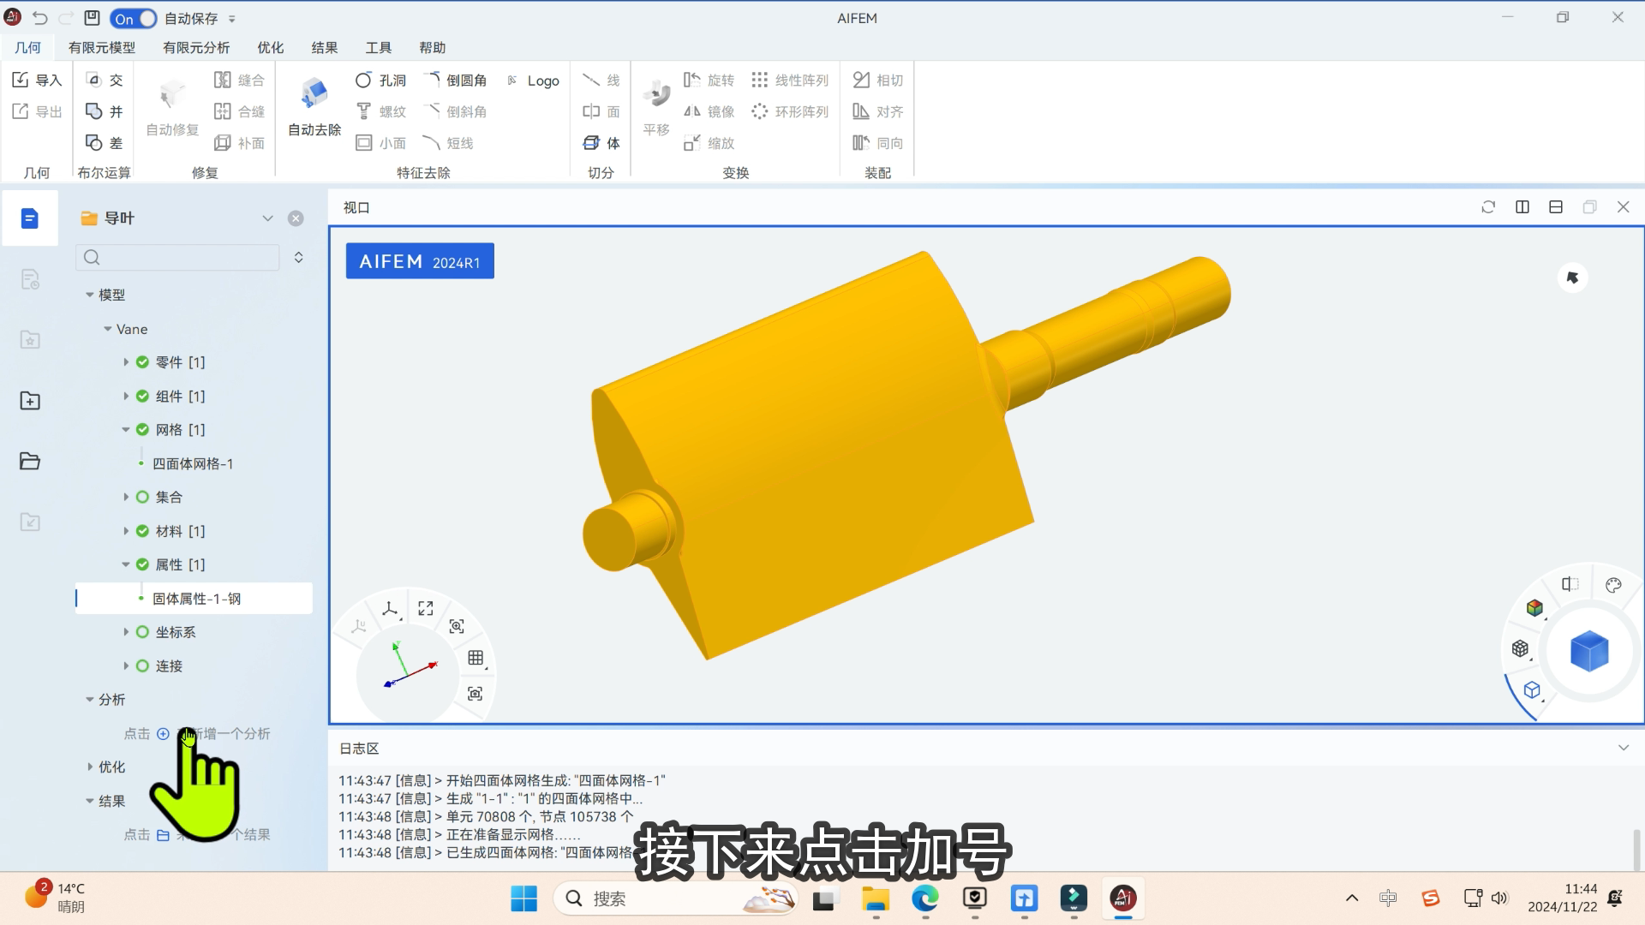
Task: Click the refresh icon in viewport header
Action: pos(1488,207)
